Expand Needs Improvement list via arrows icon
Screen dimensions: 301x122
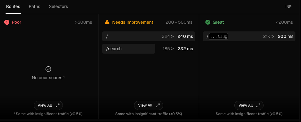tap(158, 105)
